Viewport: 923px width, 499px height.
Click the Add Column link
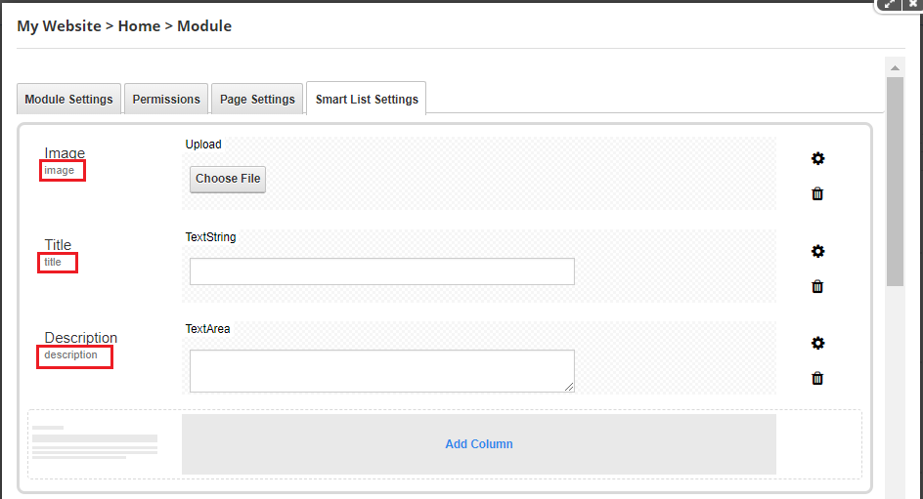click(478, 444)
